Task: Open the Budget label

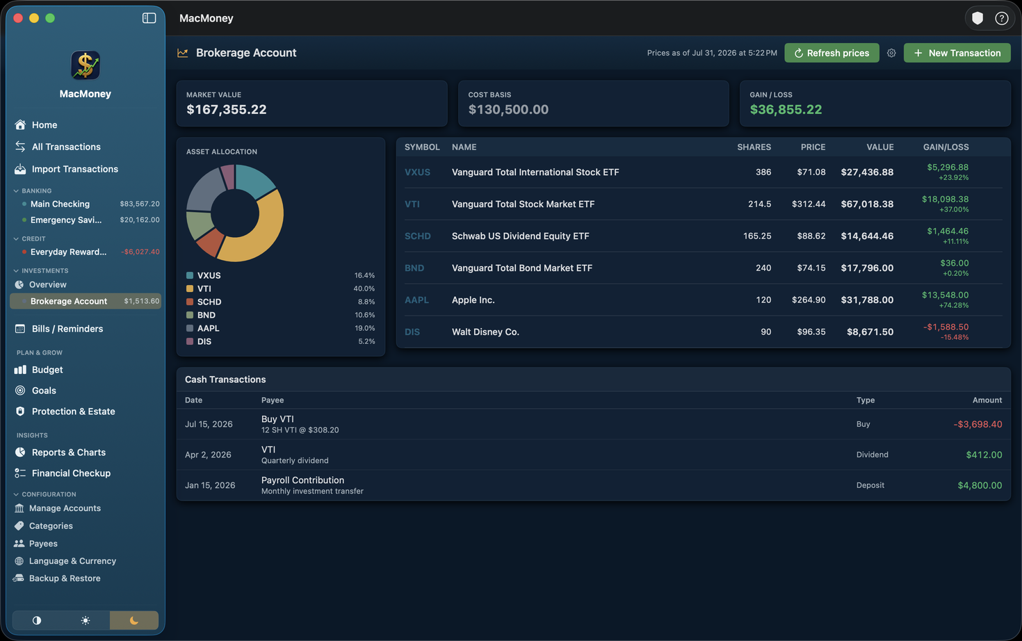Action: (47, 370)
